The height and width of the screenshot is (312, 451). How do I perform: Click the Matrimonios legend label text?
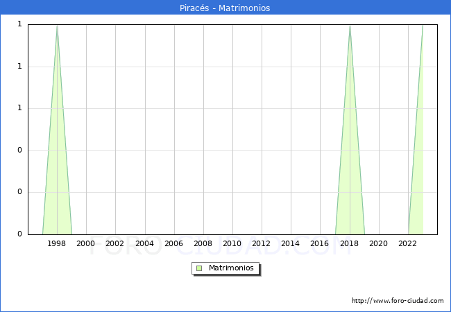point(232,268)
